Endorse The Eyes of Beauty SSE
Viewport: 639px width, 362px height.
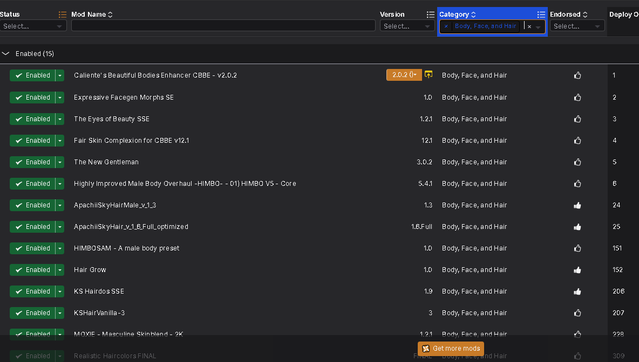coord(577,119)
